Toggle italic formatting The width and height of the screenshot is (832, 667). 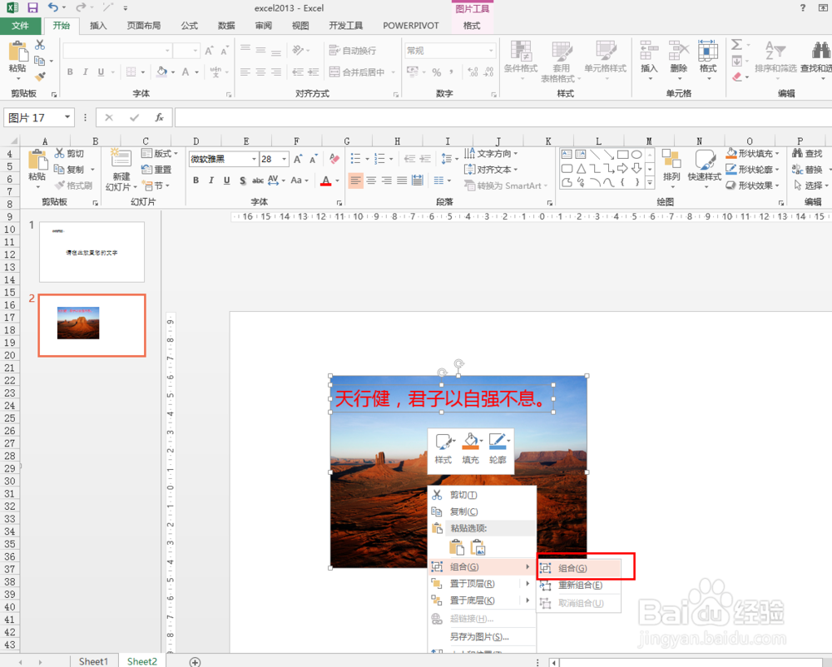210,180
